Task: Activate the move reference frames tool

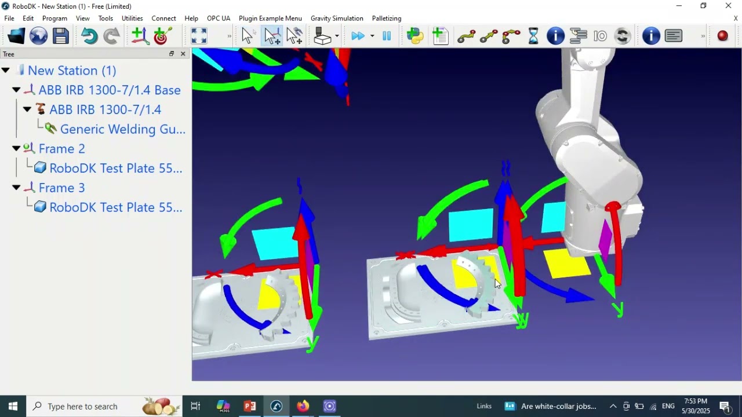Action: tap(271, 36)
